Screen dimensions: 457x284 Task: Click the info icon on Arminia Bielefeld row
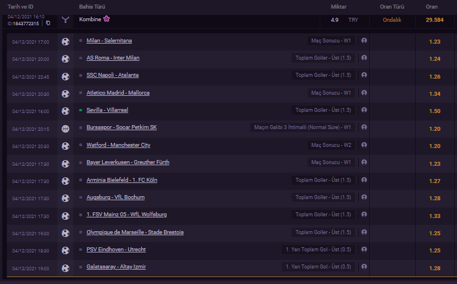tap(364, 180)
